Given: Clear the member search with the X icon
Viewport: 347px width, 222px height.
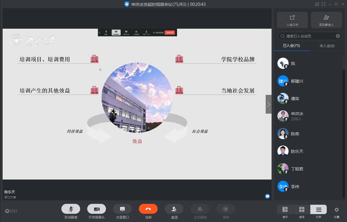Looking at the screenshot, I should [338, 36].
